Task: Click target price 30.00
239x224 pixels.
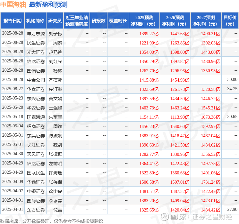Action: click(232, 80)
